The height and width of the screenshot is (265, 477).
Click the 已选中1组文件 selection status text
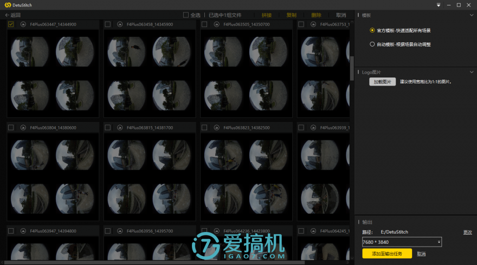click(x=225, y=15)
